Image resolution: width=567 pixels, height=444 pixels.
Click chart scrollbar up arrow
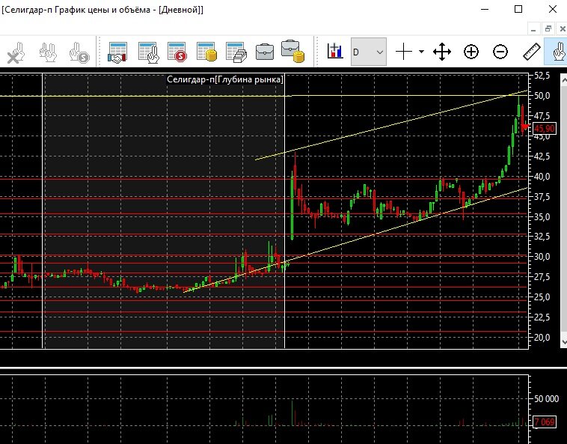click(563, 79)
